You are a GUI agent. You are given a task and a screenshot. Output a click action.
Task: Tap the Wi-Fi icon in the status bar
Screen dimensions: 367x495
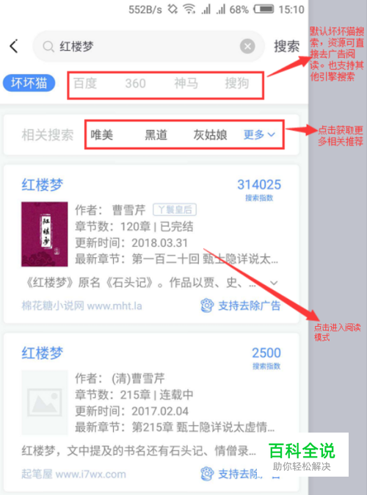pos(189,9)
